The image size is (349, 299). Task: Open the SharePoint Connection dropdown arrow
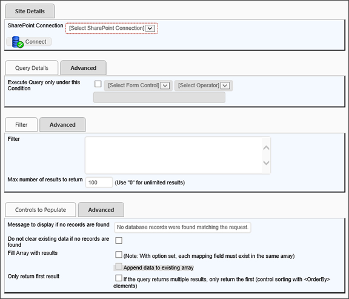point(150,29)
